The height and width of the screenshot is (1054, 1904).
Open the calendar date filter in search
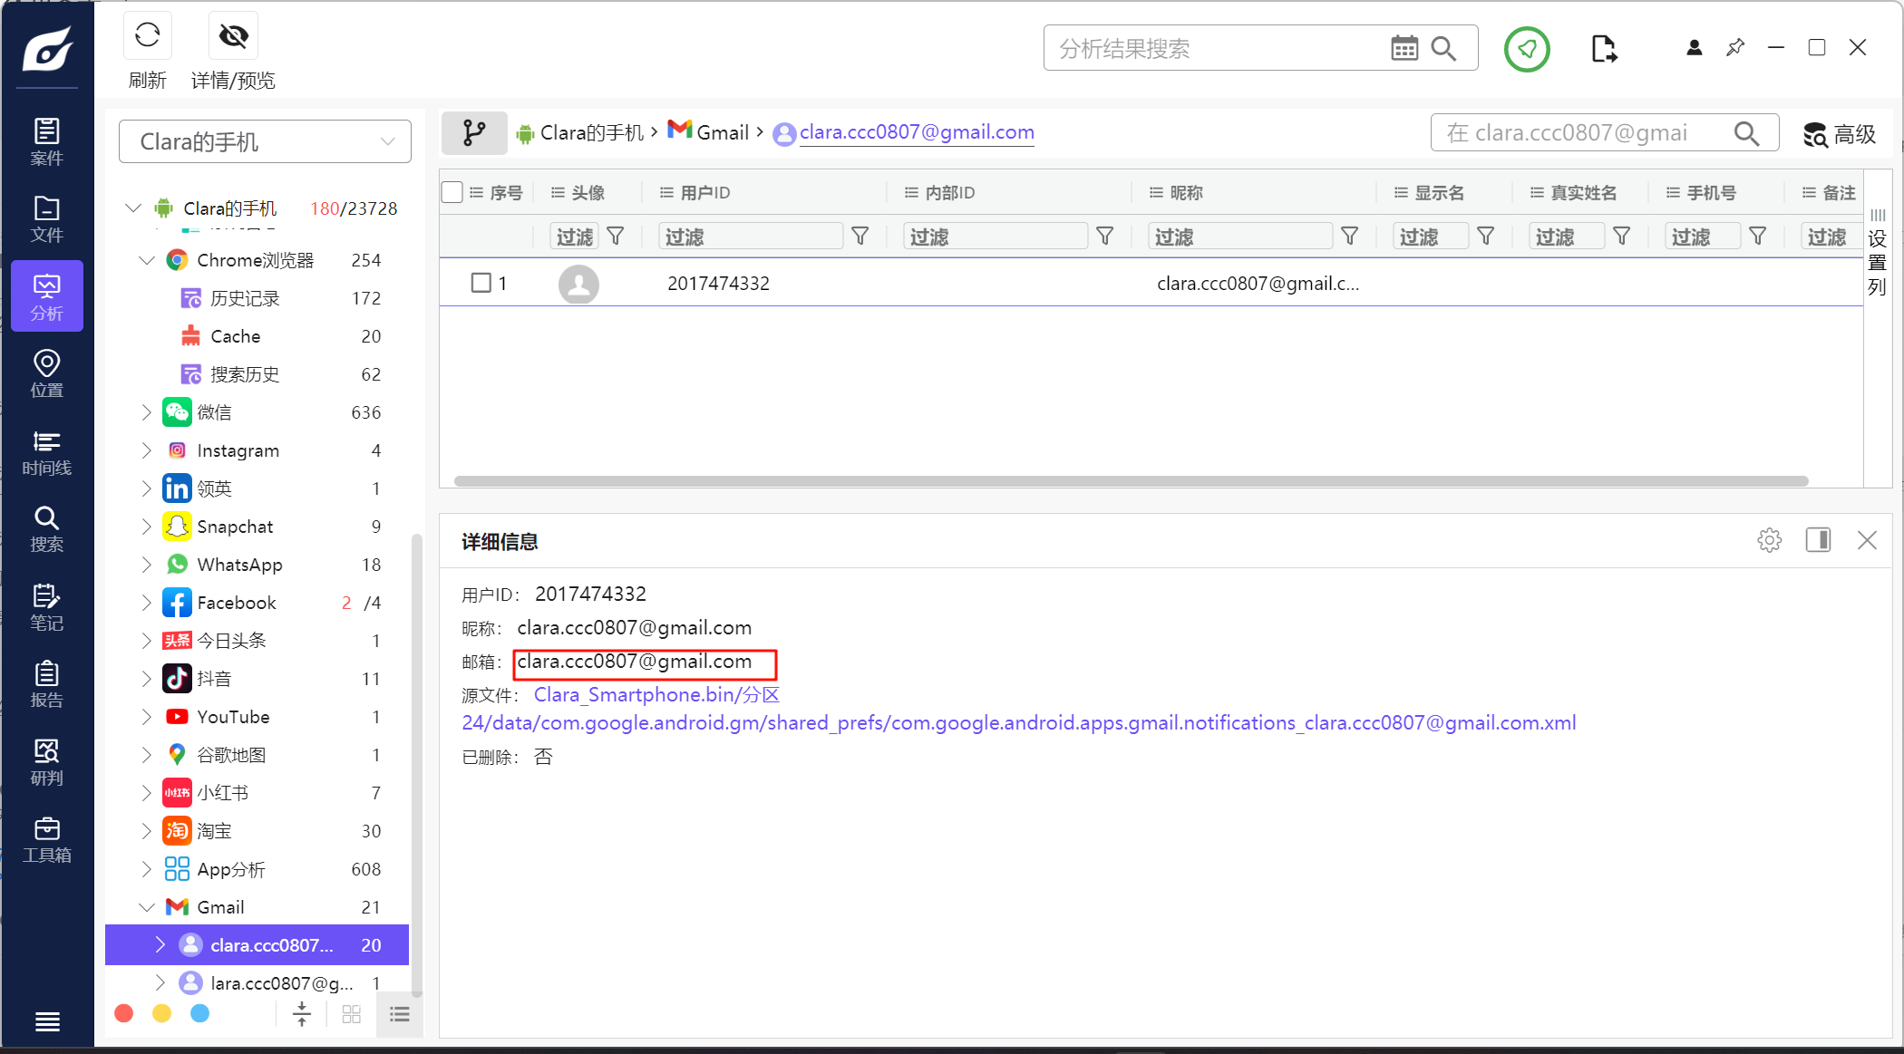click(1404, 48)
